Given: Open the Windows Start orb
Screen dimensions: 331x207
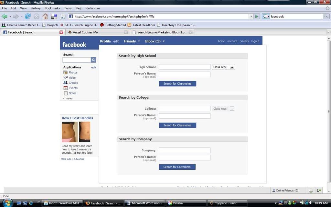Looking at the screenshot, I should tap(7, 203).
